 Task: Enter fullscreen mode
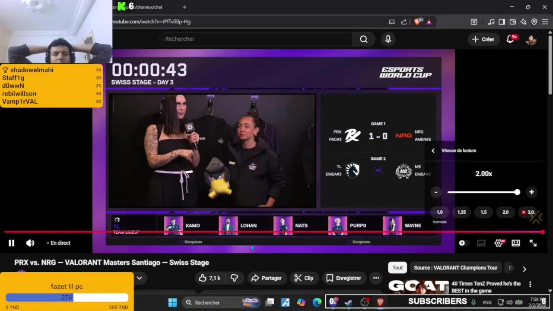[x=533, y=243]
